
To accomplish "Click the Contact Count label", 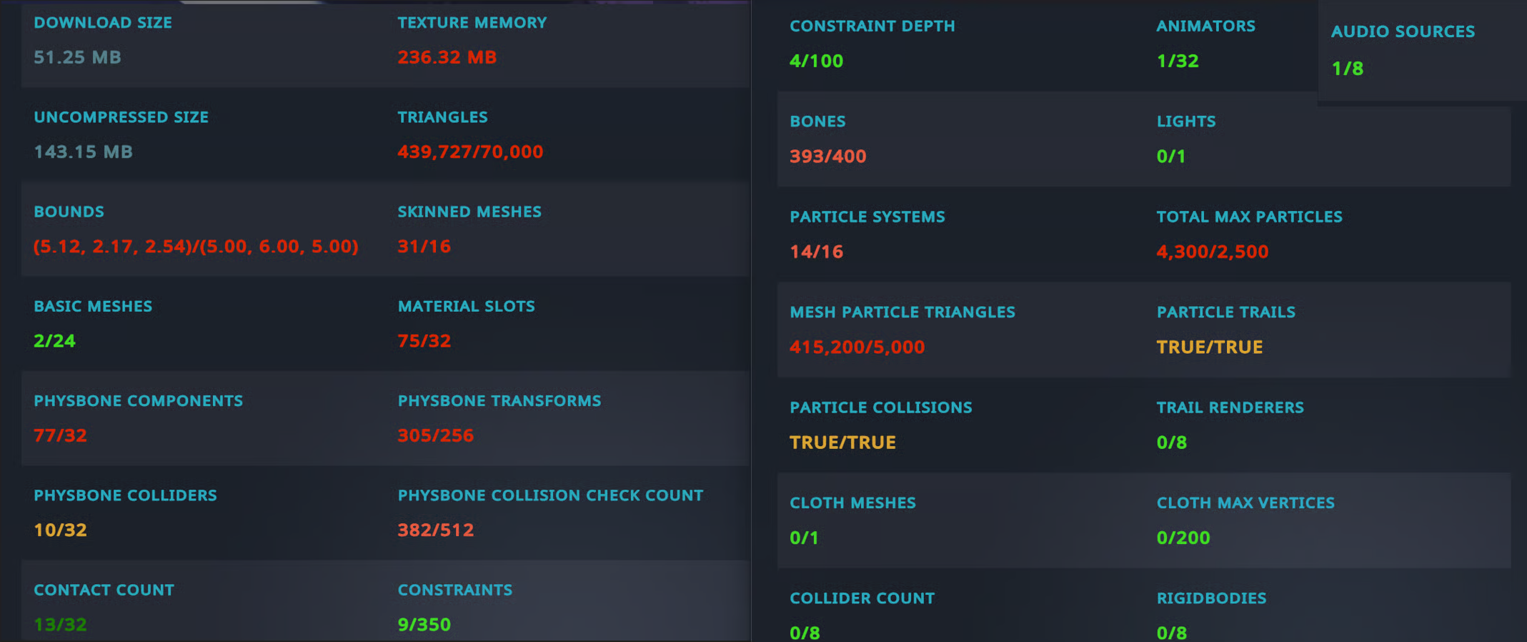I will [104, 590].
